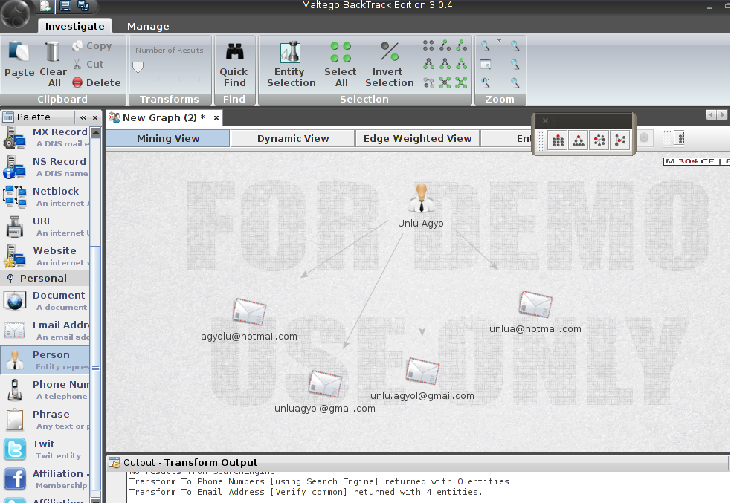731x503 pixels.
Task: Pick the Email Address palette entity
Action: [x=45, y=331]
